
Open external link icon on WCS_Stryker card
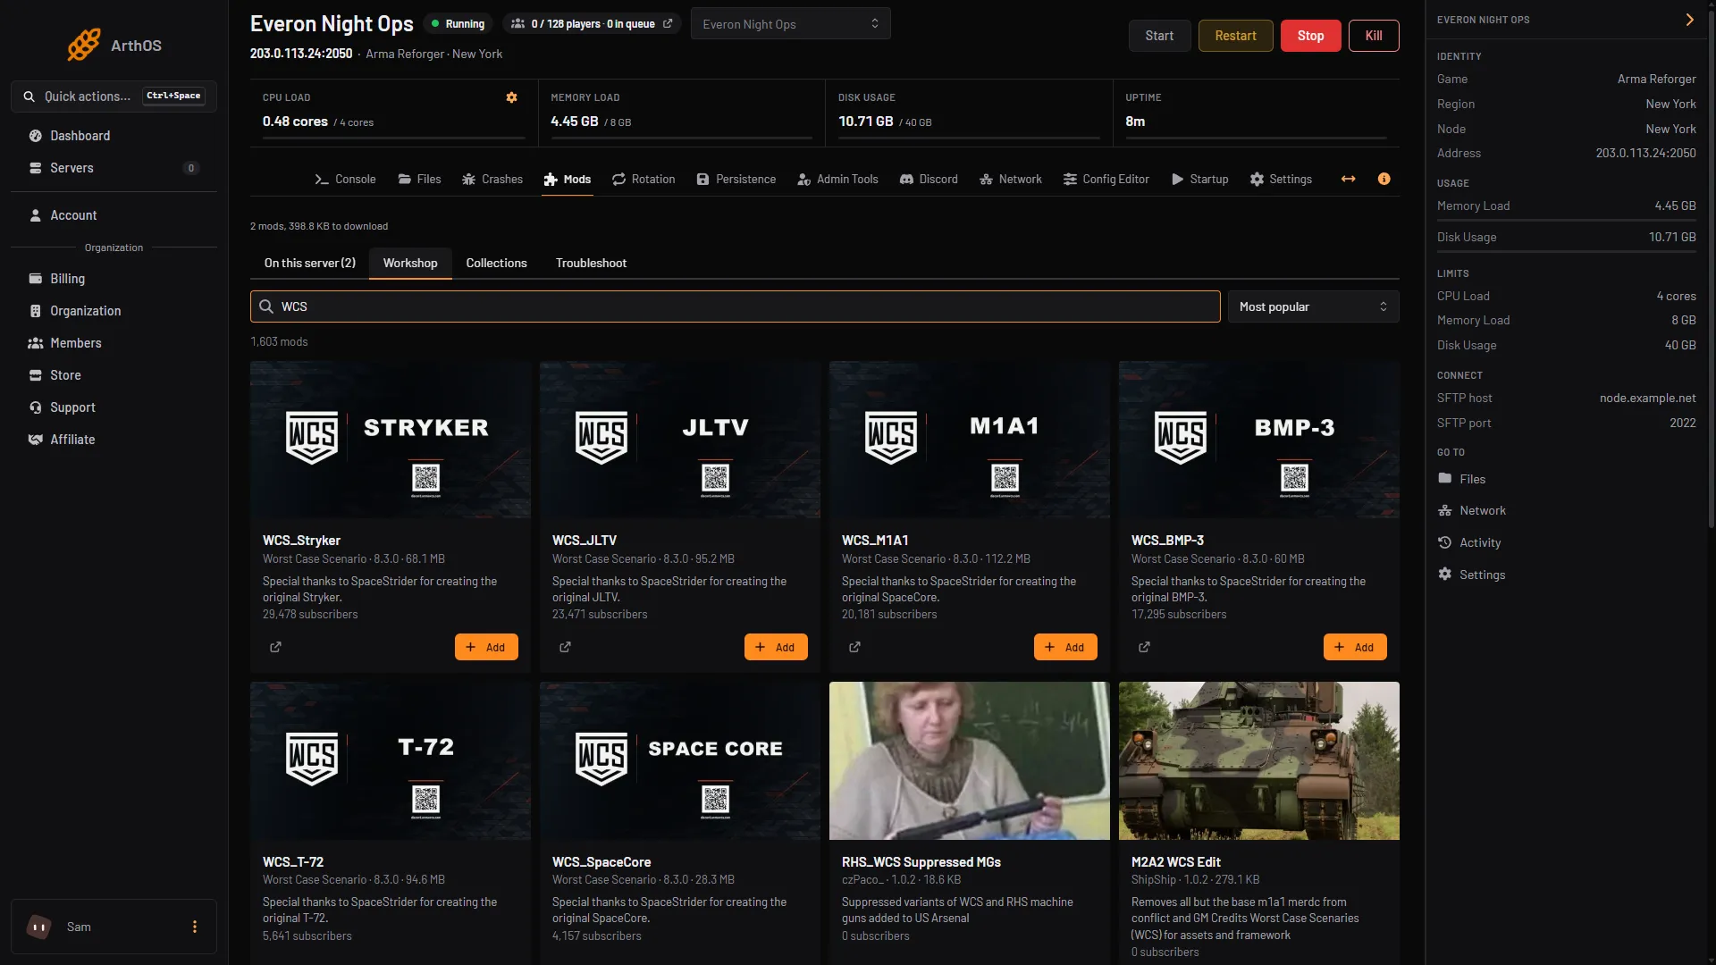275,647
